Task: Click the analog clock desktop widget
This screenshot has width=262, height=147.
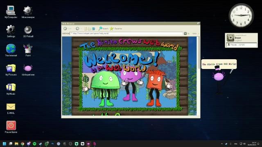Action: 241,16
